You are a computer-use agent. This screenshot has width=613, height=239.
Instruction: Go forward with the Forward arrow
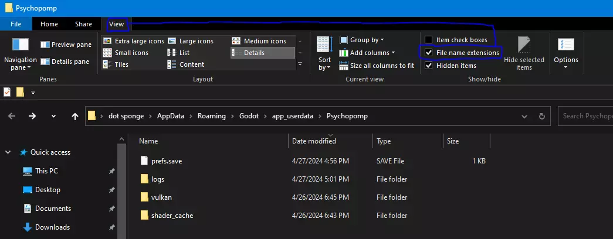click(x=32, y=116)
